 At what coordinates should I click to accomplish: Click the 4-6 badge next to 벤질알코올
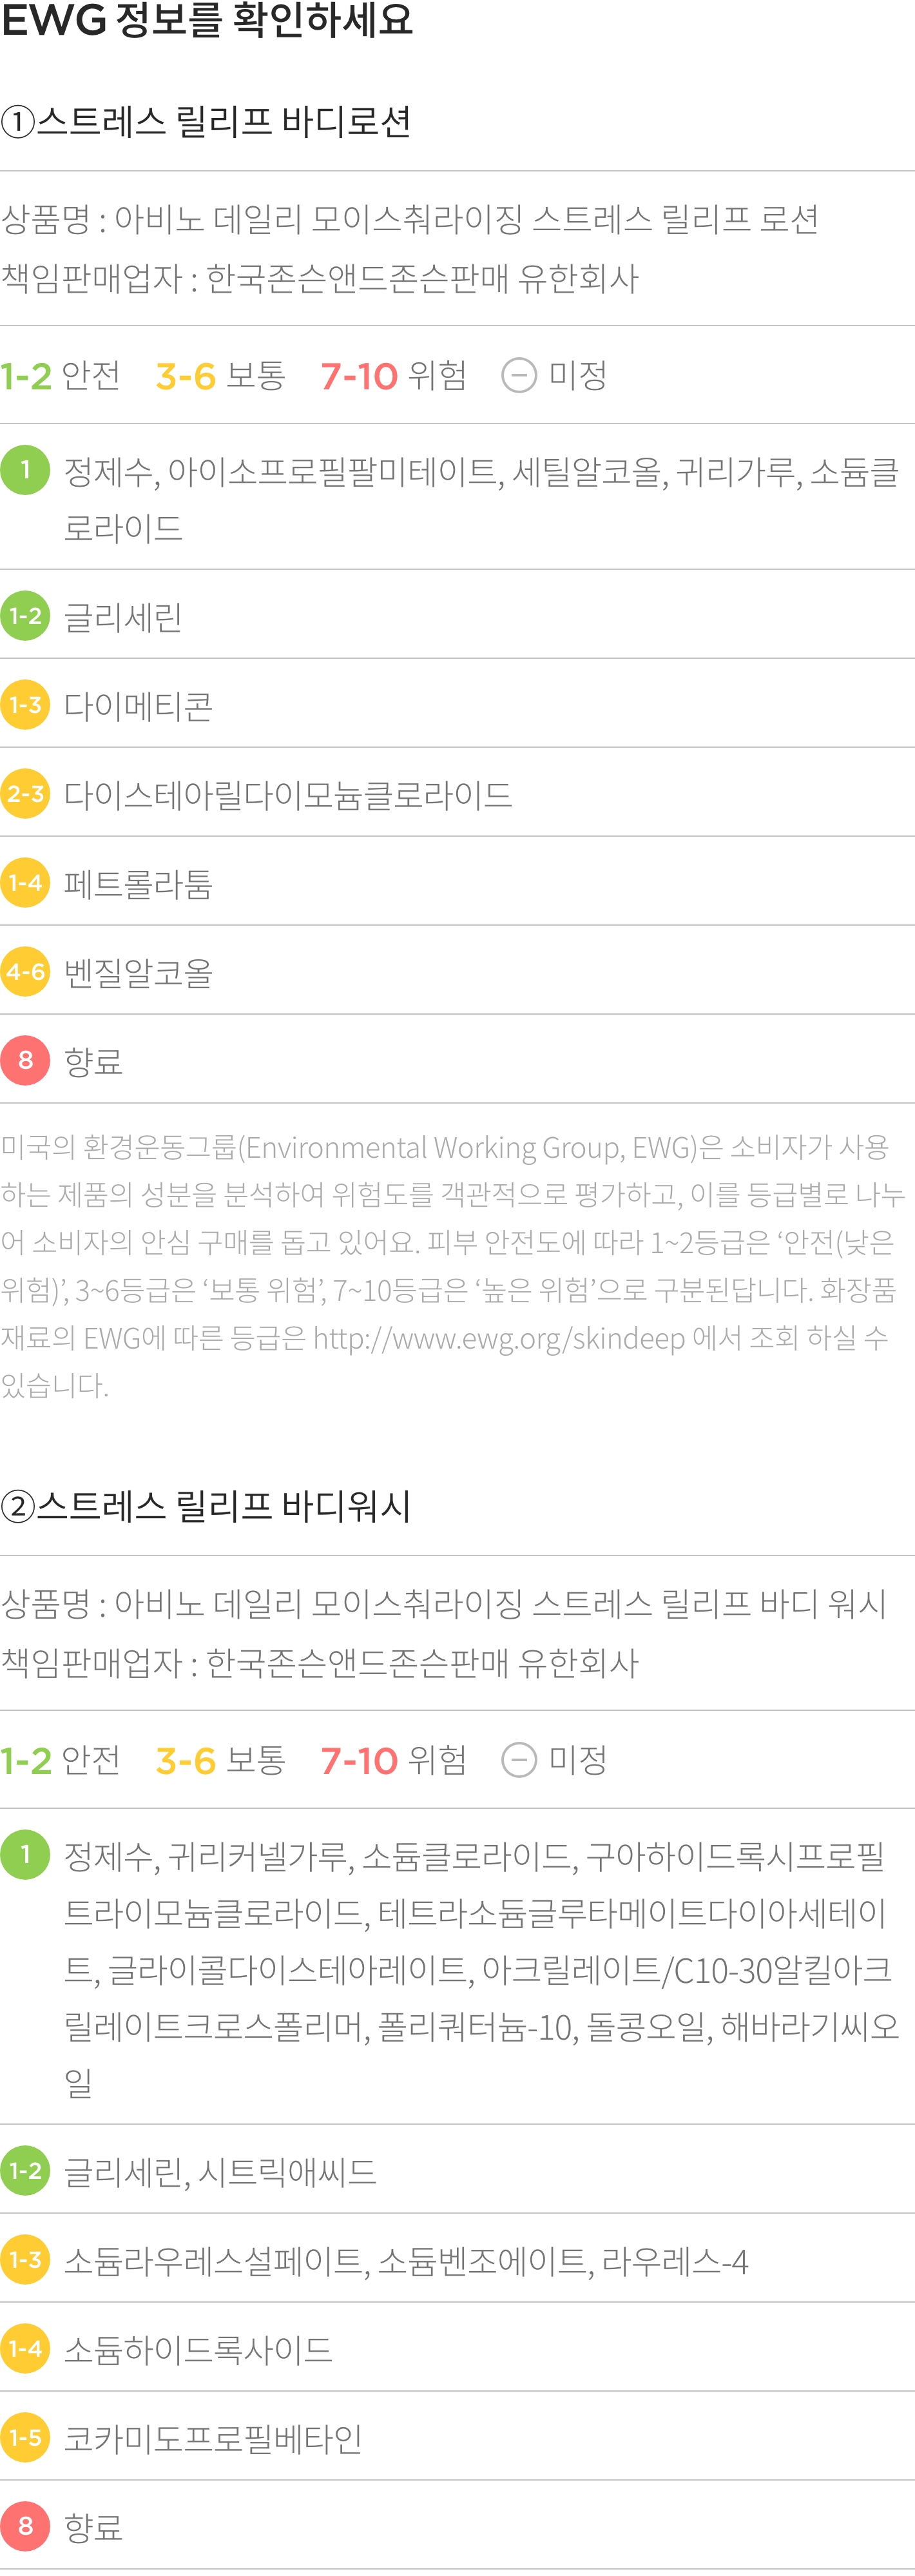(25, 971)
